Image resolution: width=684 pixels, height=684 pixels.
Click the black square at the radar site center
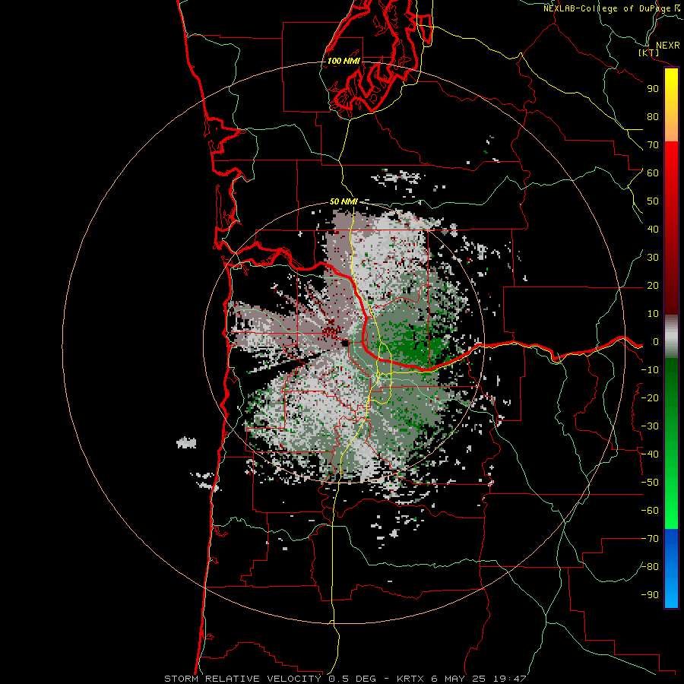(x=345, y=344)
